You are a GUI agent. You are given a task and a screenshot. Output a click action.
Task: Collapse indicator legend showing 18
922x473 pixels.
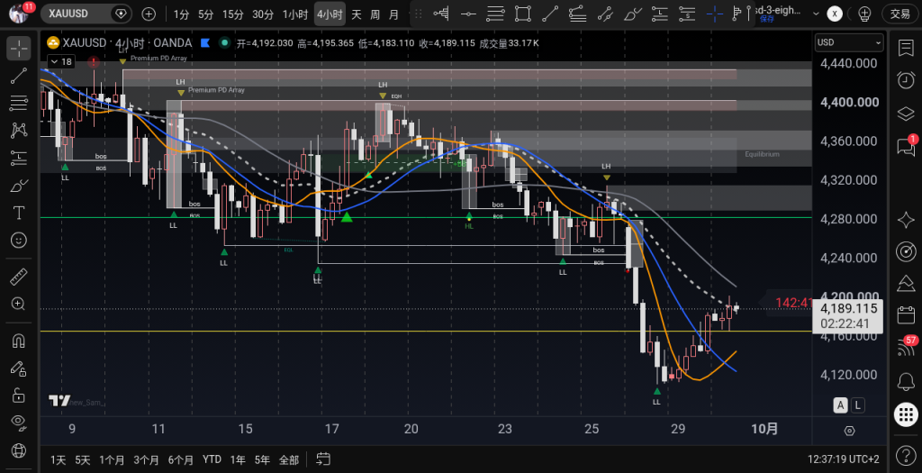click(x=60, y=61)
